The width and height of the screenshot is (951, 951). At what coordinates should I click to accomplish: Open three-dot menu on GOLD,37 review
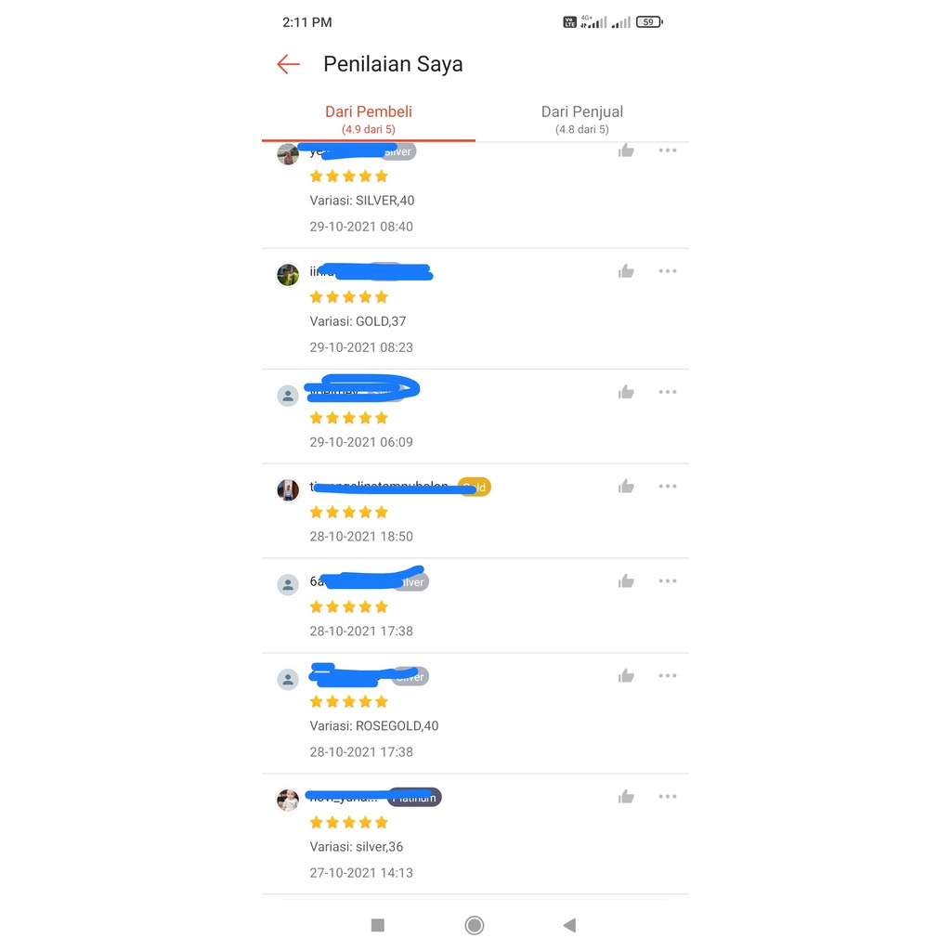click(668, 271)
